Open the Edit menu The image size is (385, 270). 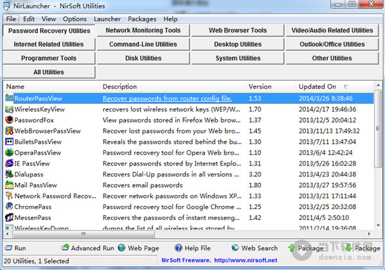click(x=29, y=19)
